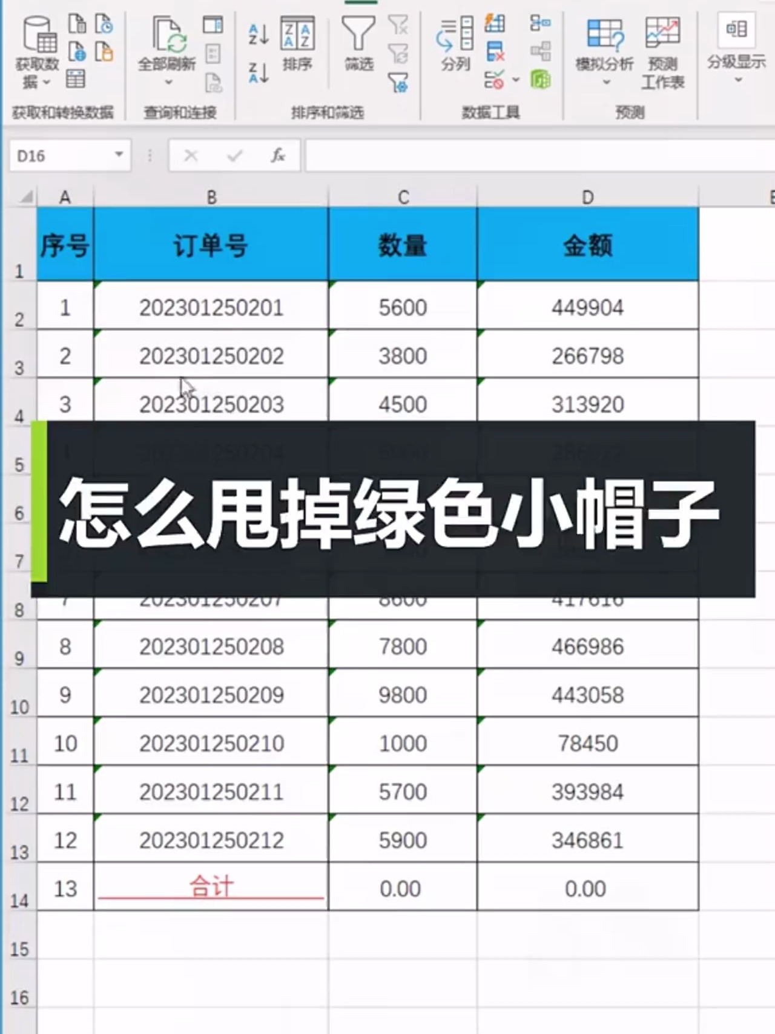This screenshot has width=775, height=1034.
Task: Select column A header
Action: [x=65, y=197]
